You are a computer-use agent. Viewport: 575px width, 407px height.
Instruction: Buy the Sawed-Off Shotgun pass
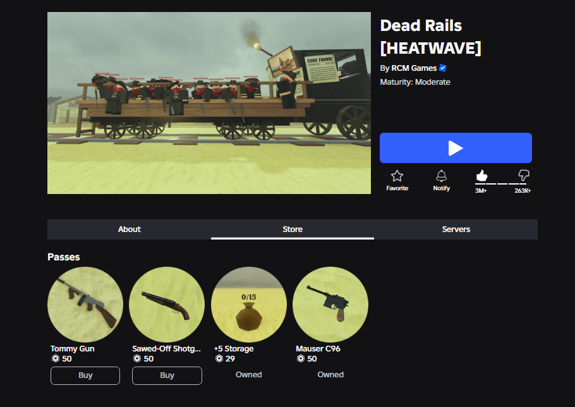[x=167, y=375]
